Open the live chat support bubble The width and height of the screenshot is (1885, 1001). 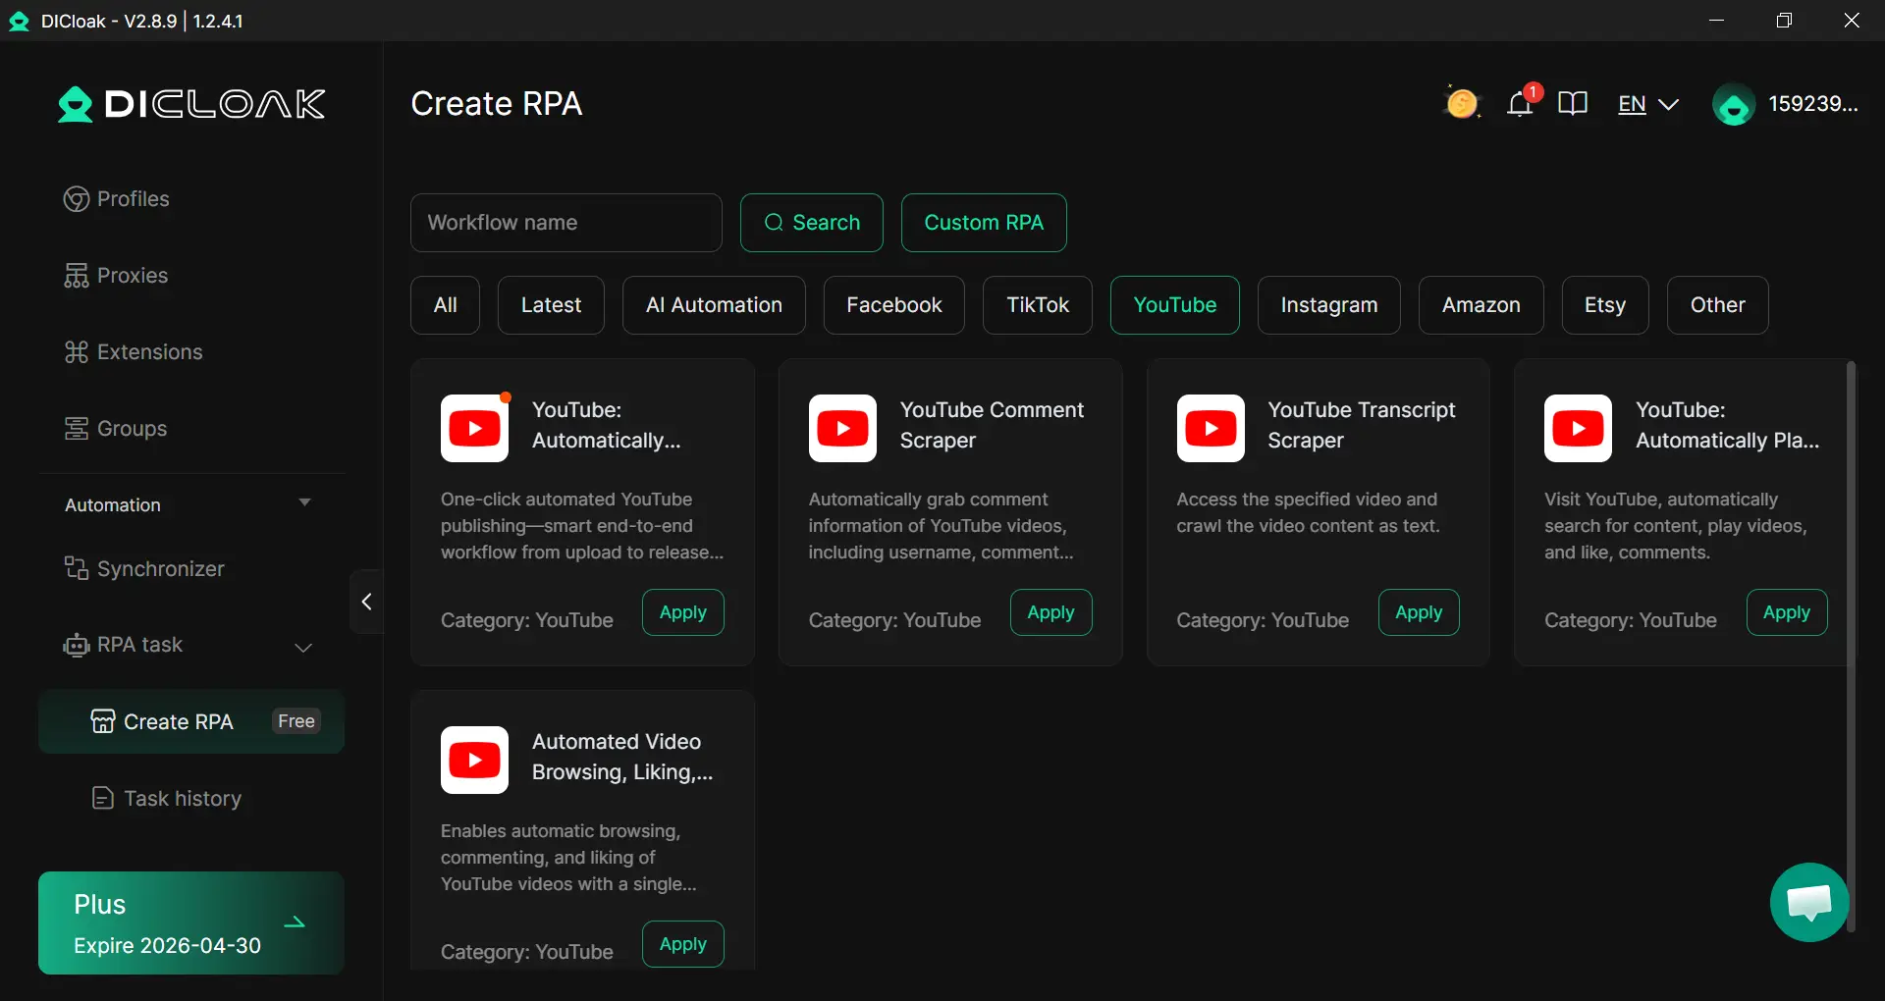1808,902
